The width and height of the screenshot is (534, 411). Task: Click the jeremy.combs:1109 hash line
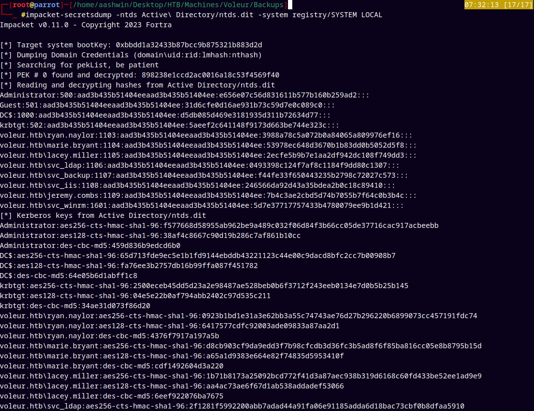point(208,195)
